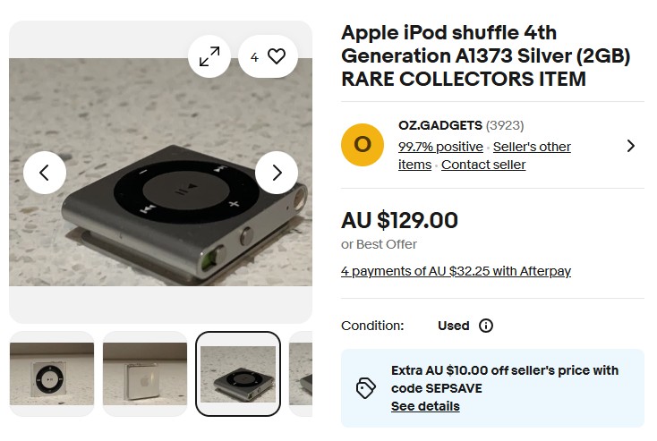Browse the Seller's other items link
The height and width of the screenshot is (441, 657).
532,147
